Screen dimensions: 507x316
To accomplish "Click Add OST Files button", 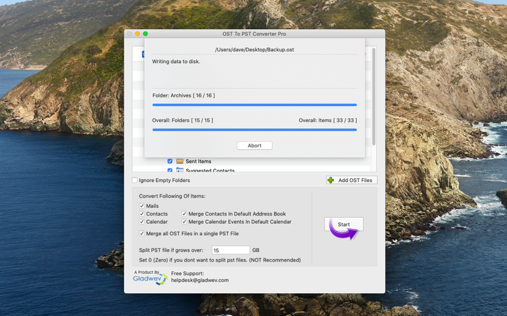I will tap(352, 180).
